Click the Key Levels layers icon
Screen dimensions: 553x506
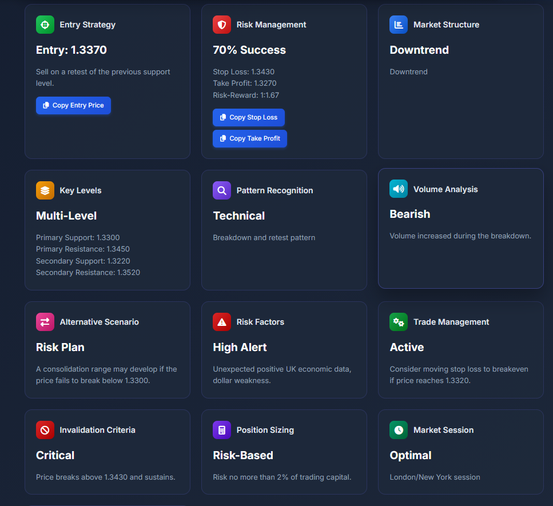[x=45, y=190]
